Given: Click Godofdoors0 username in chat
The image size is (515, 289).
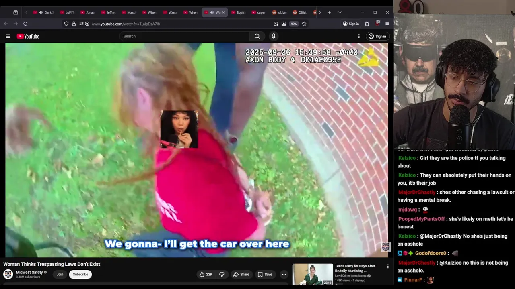Looking at the screenshot, I should click(431, 254).
